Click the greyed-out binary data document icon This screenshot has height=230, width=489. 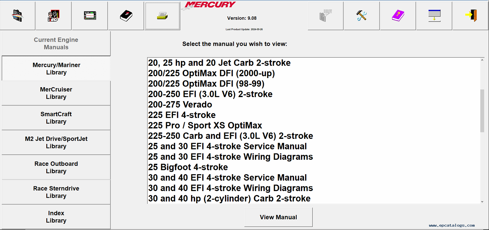click(325, 16)
